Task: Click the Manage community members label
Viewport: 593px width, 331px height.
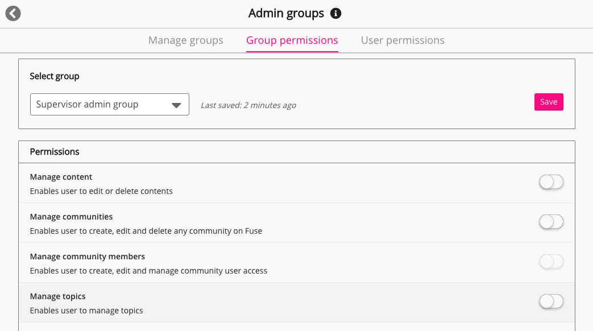Action: (x=87, y=256)
